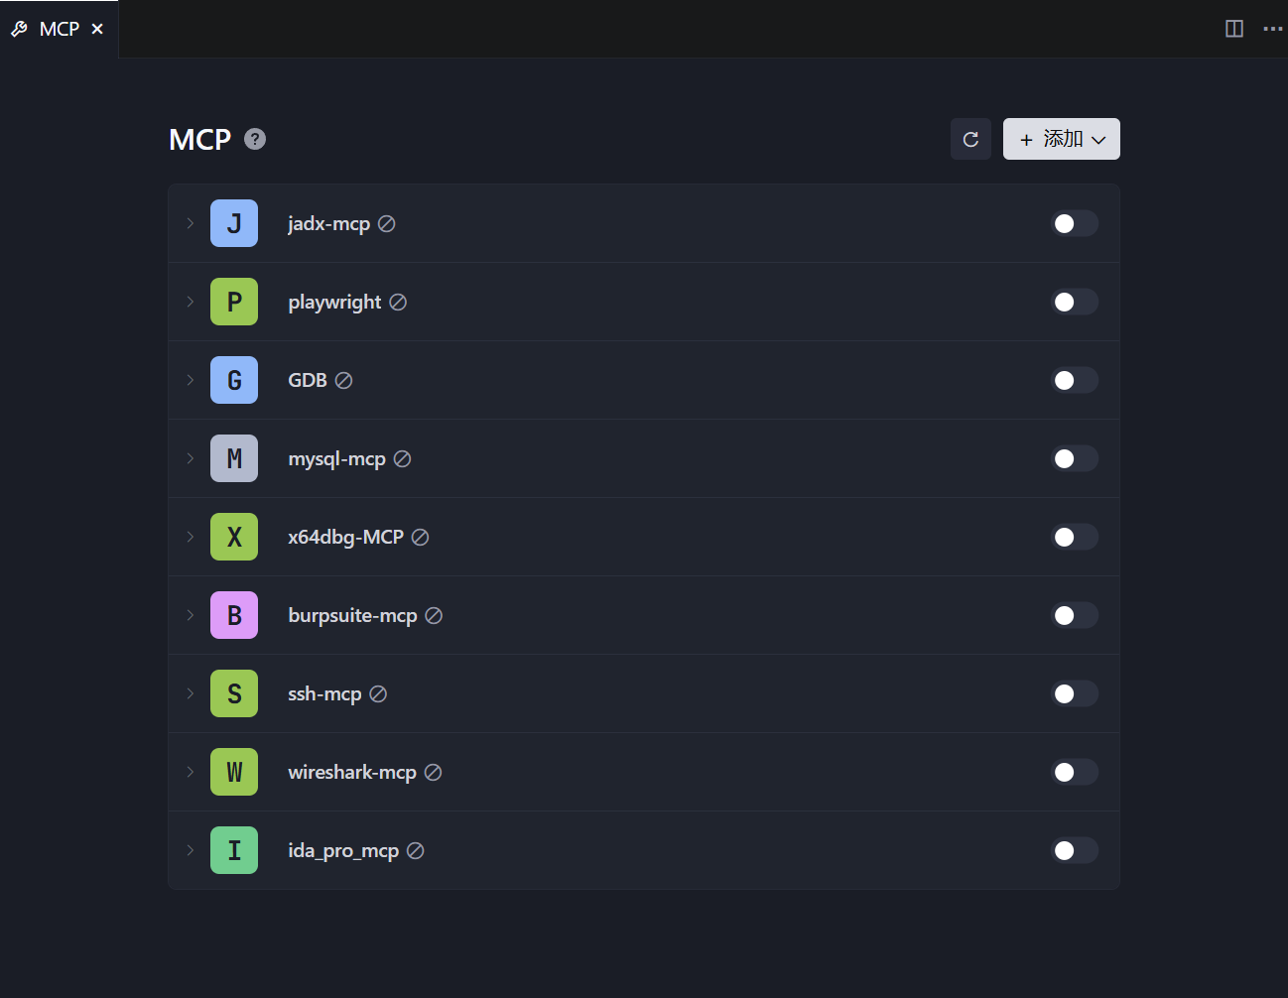
Task: Click disabled status icon next to ssh-mcp
Action: tap(378, 694)
